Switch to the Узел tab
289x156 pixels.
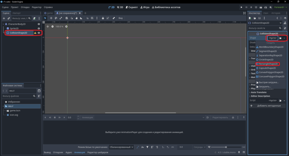(x=266, y=13)
